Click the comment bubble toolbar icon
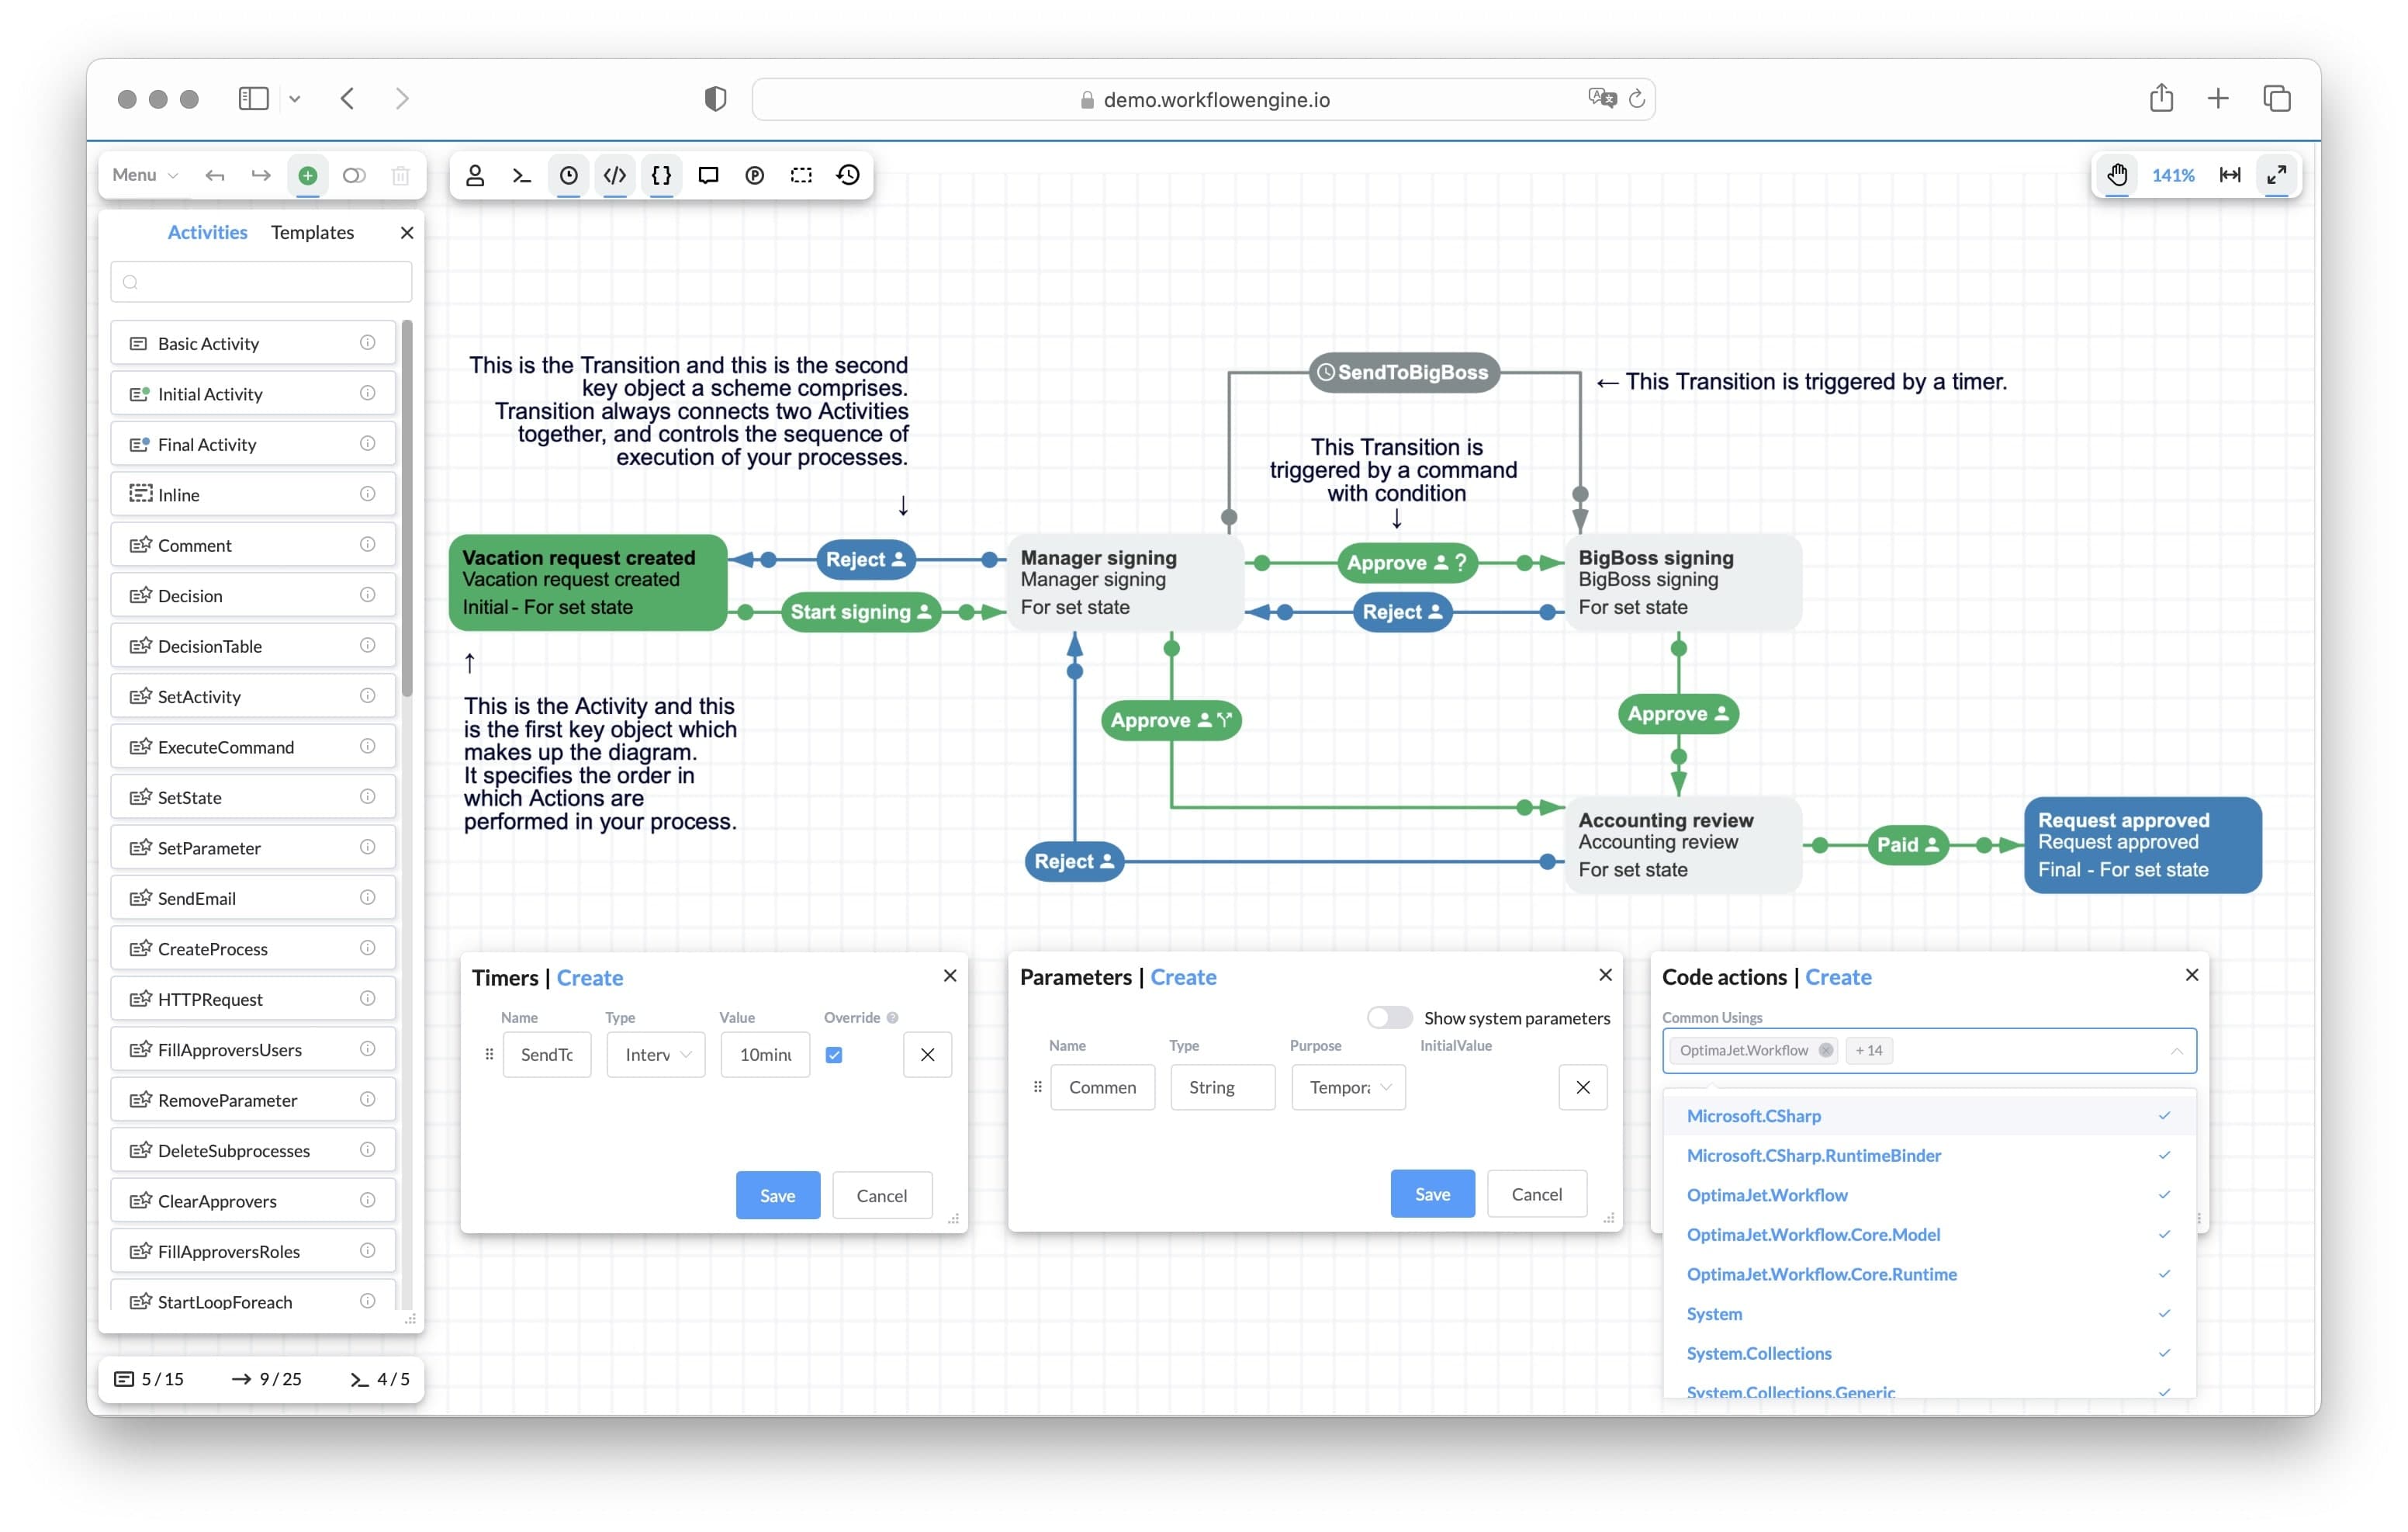The height and width of the screenshot is (1532, 2408). pos(708,175)
